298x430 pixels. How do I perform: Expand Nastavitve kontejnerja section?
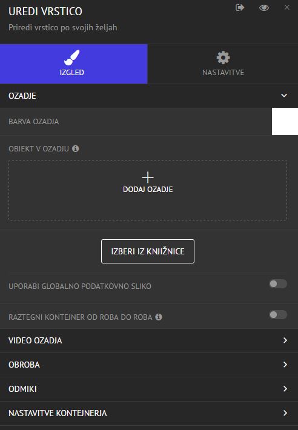[149, 413]
